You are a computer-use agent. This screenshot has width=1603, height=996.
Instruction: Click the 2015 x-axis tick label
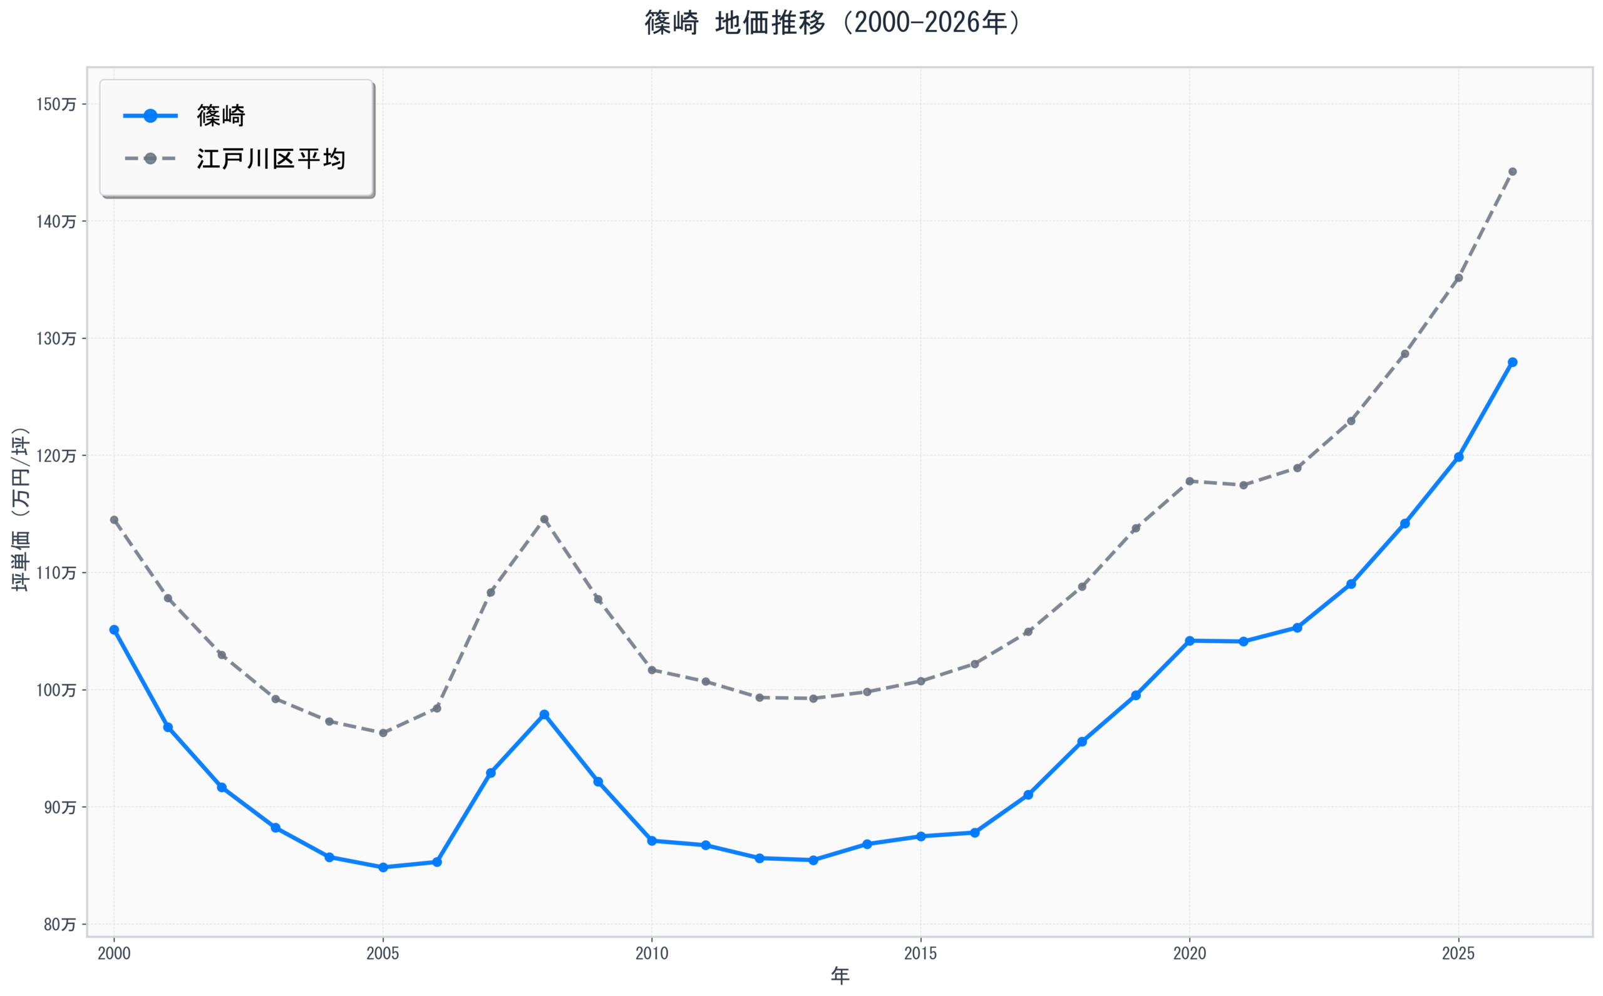921,953
